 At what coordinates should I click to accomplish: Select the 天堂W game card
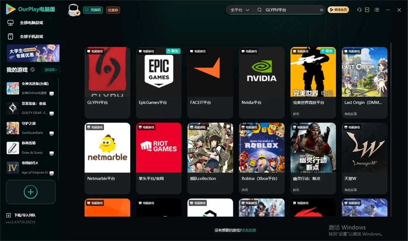[x=364, y=158]
